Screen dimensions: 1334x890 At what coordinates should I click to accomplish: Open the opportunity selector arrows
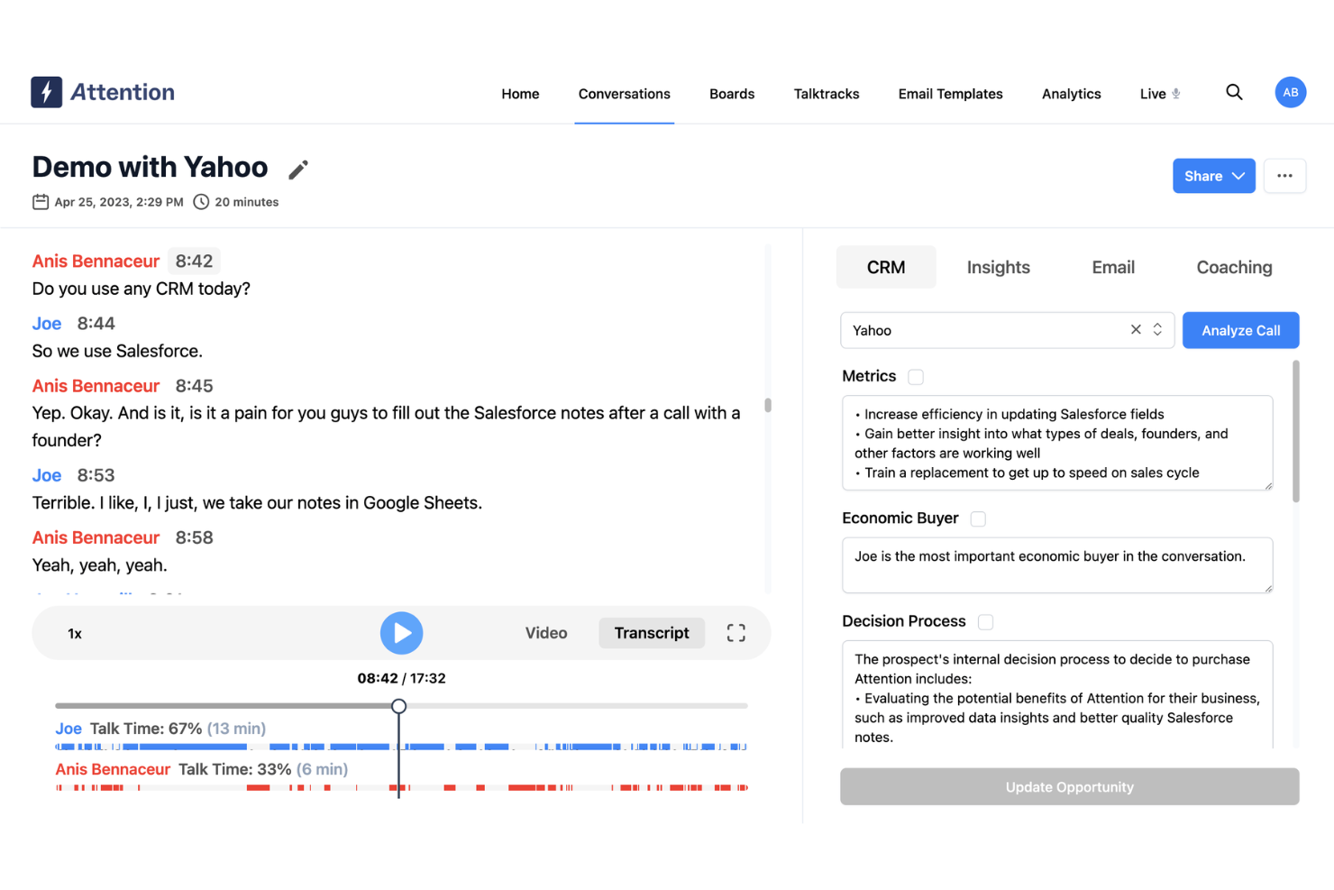(1156, 329)
